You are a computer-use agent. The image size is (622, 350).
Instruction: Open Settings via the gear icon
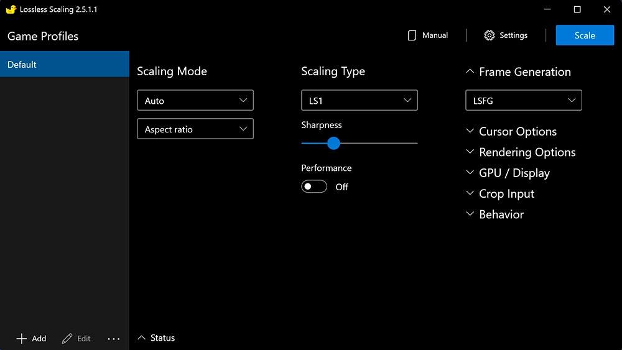coord(490,35)
